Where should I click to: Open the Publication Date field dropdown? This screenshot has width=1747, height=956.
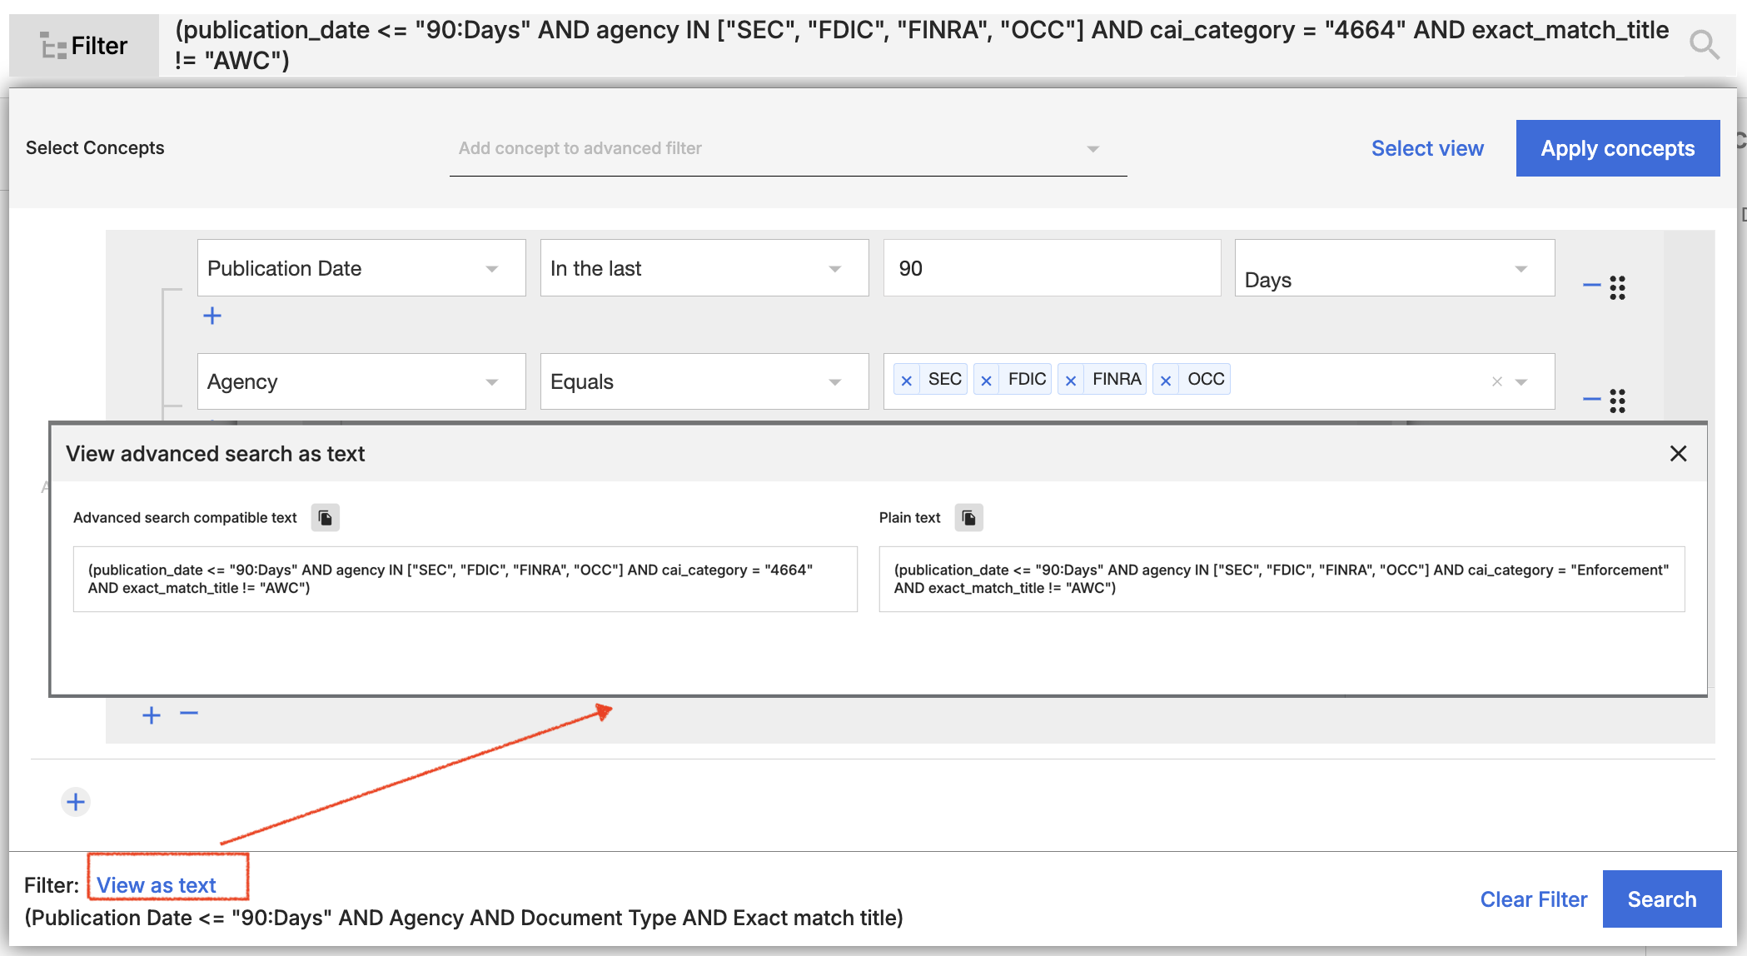pyautogui.click(x=361, y=268)
